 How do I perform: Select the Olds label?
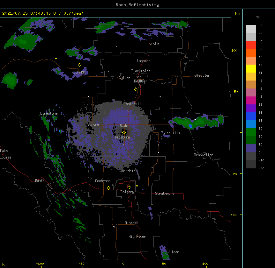click(x=124, y=125)
